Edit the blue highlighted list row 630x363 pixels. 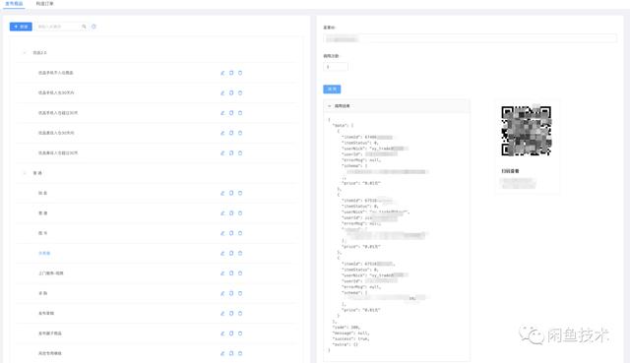coord(222,253)
